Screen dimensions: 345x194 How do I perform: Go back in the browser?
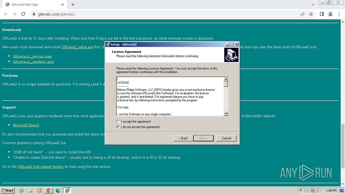6,14
